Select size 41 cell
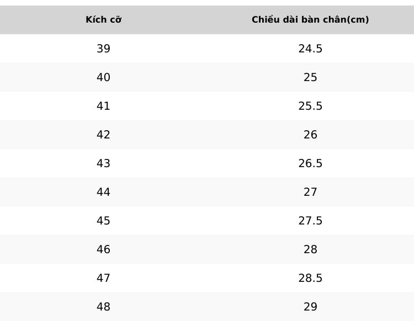Screen dimensions: 414x321 [104, 106]
